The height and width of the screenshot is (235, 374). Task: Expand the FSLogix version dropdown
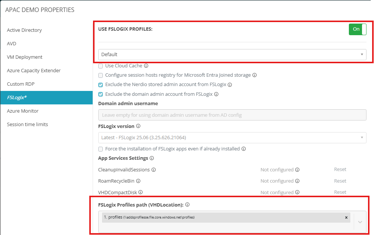232,138
